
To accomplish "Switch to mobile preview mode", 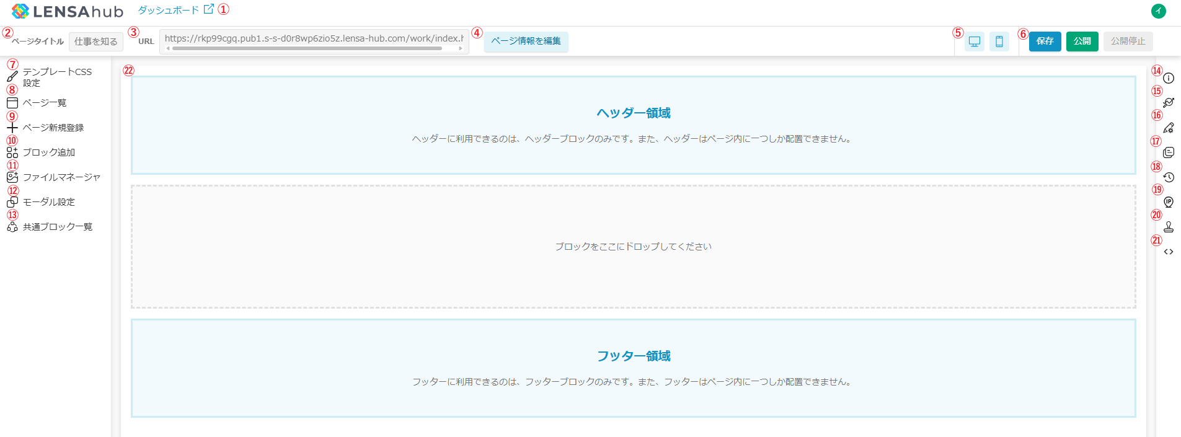I will [999, 42].
